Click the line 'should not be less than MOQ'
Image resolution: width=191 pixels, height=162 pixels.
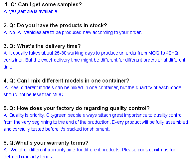pyautogui.click(x=34, y=94)
